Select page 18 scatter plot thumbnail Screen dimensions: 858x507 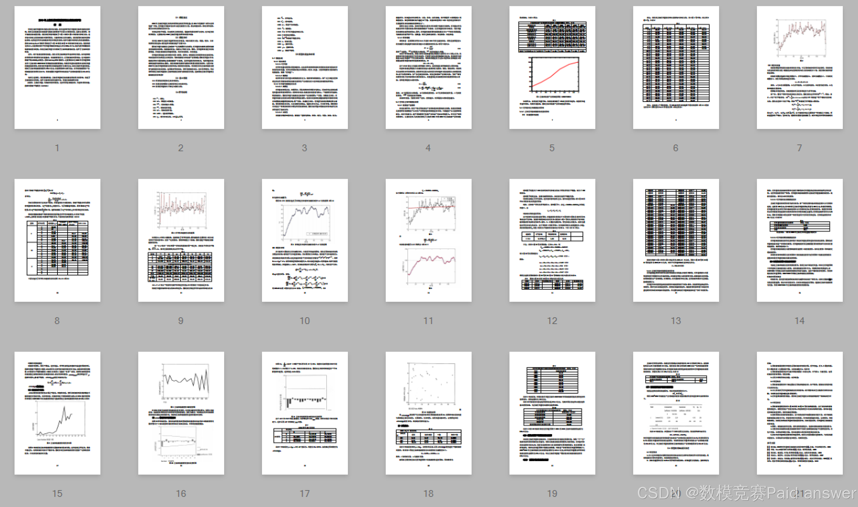[x=429, y=413]
